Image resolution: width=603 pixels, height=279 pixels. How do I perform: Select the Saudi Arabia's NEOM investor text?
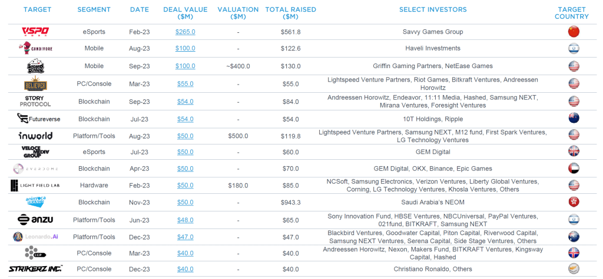(x=433, y=202)
